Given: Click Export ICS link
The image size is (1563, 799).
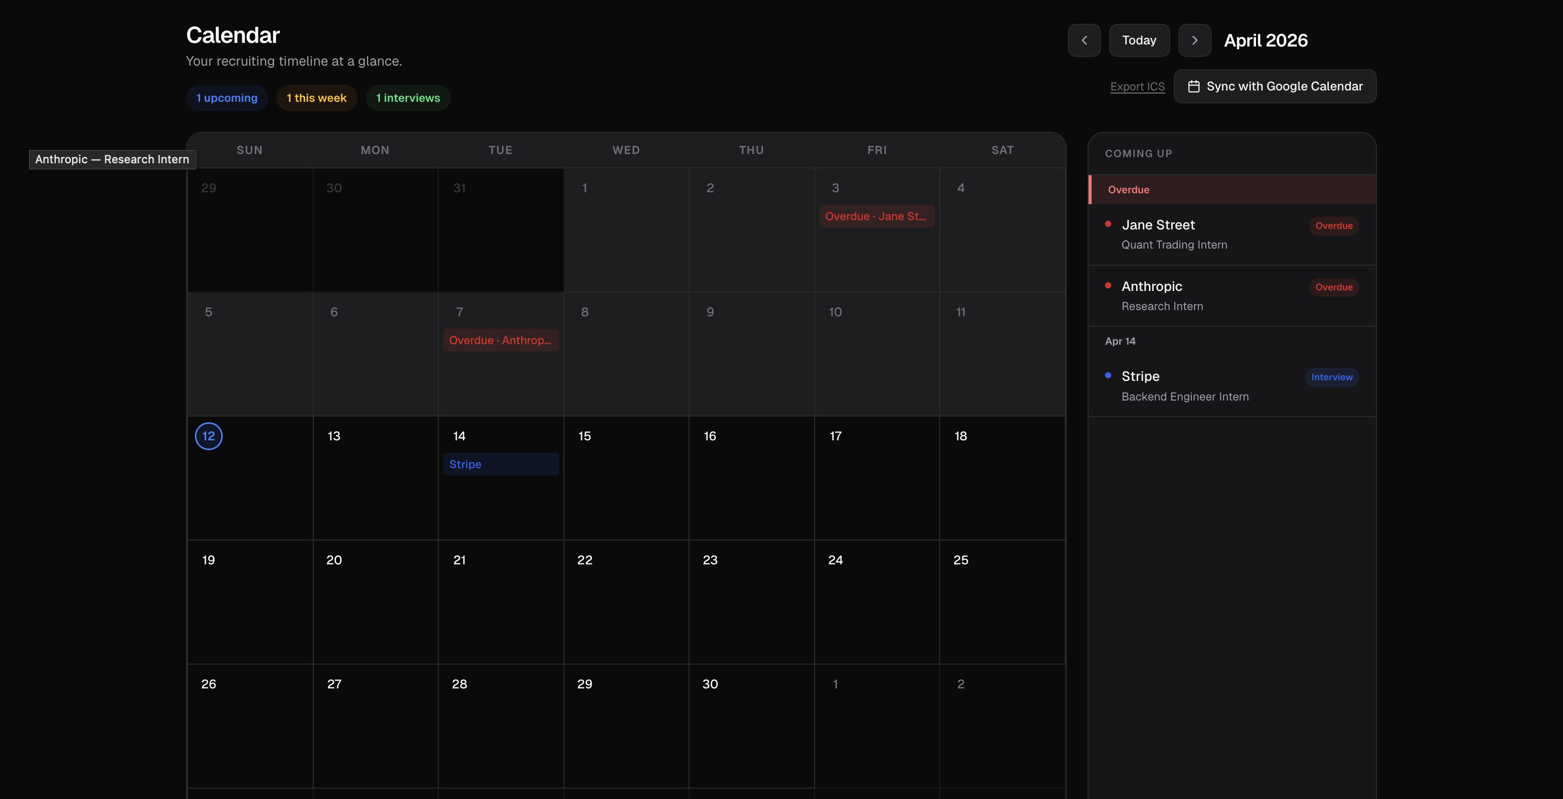Looking at the screenshot, I should pyautogui.click(x=1137, y=87).
